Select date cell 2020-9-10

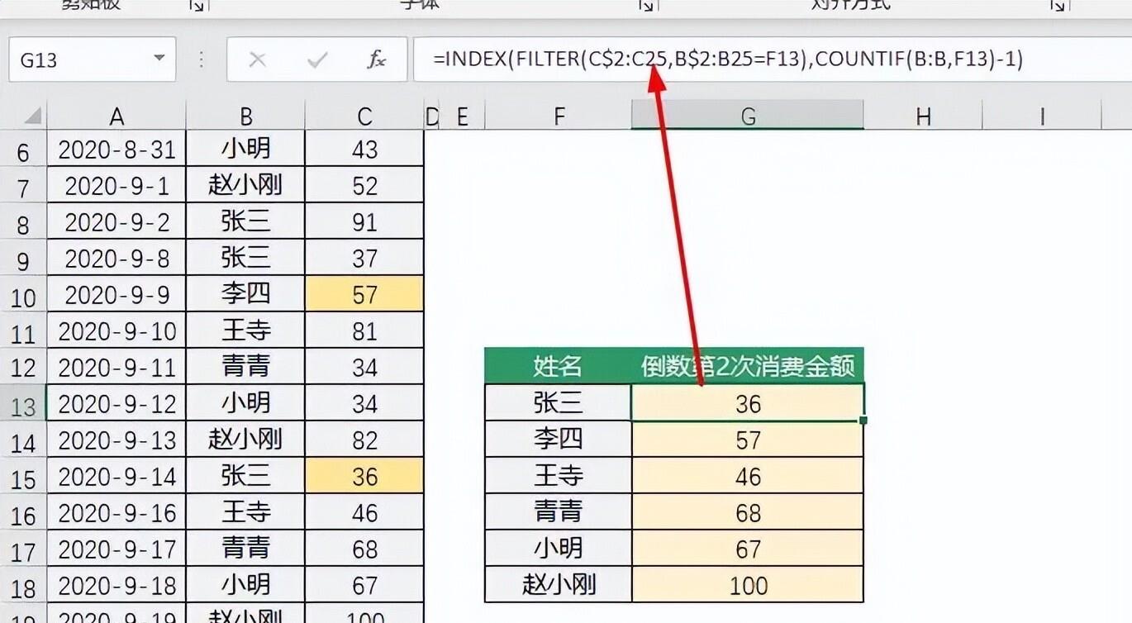point(117,331)
